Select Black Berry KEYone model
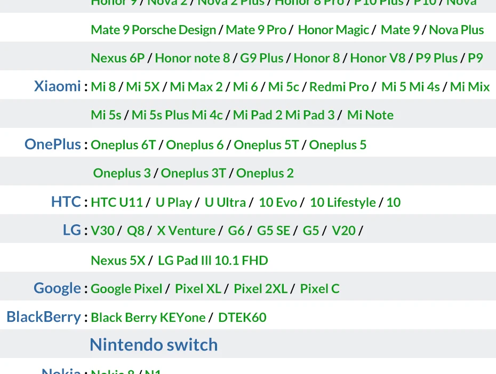This screenshot has width=496, height=374. click(x=148, y=318)
